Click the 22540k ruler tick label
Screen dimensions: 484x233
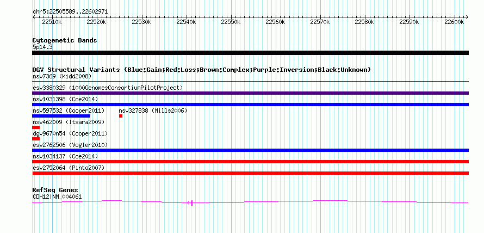coord(187,22)
